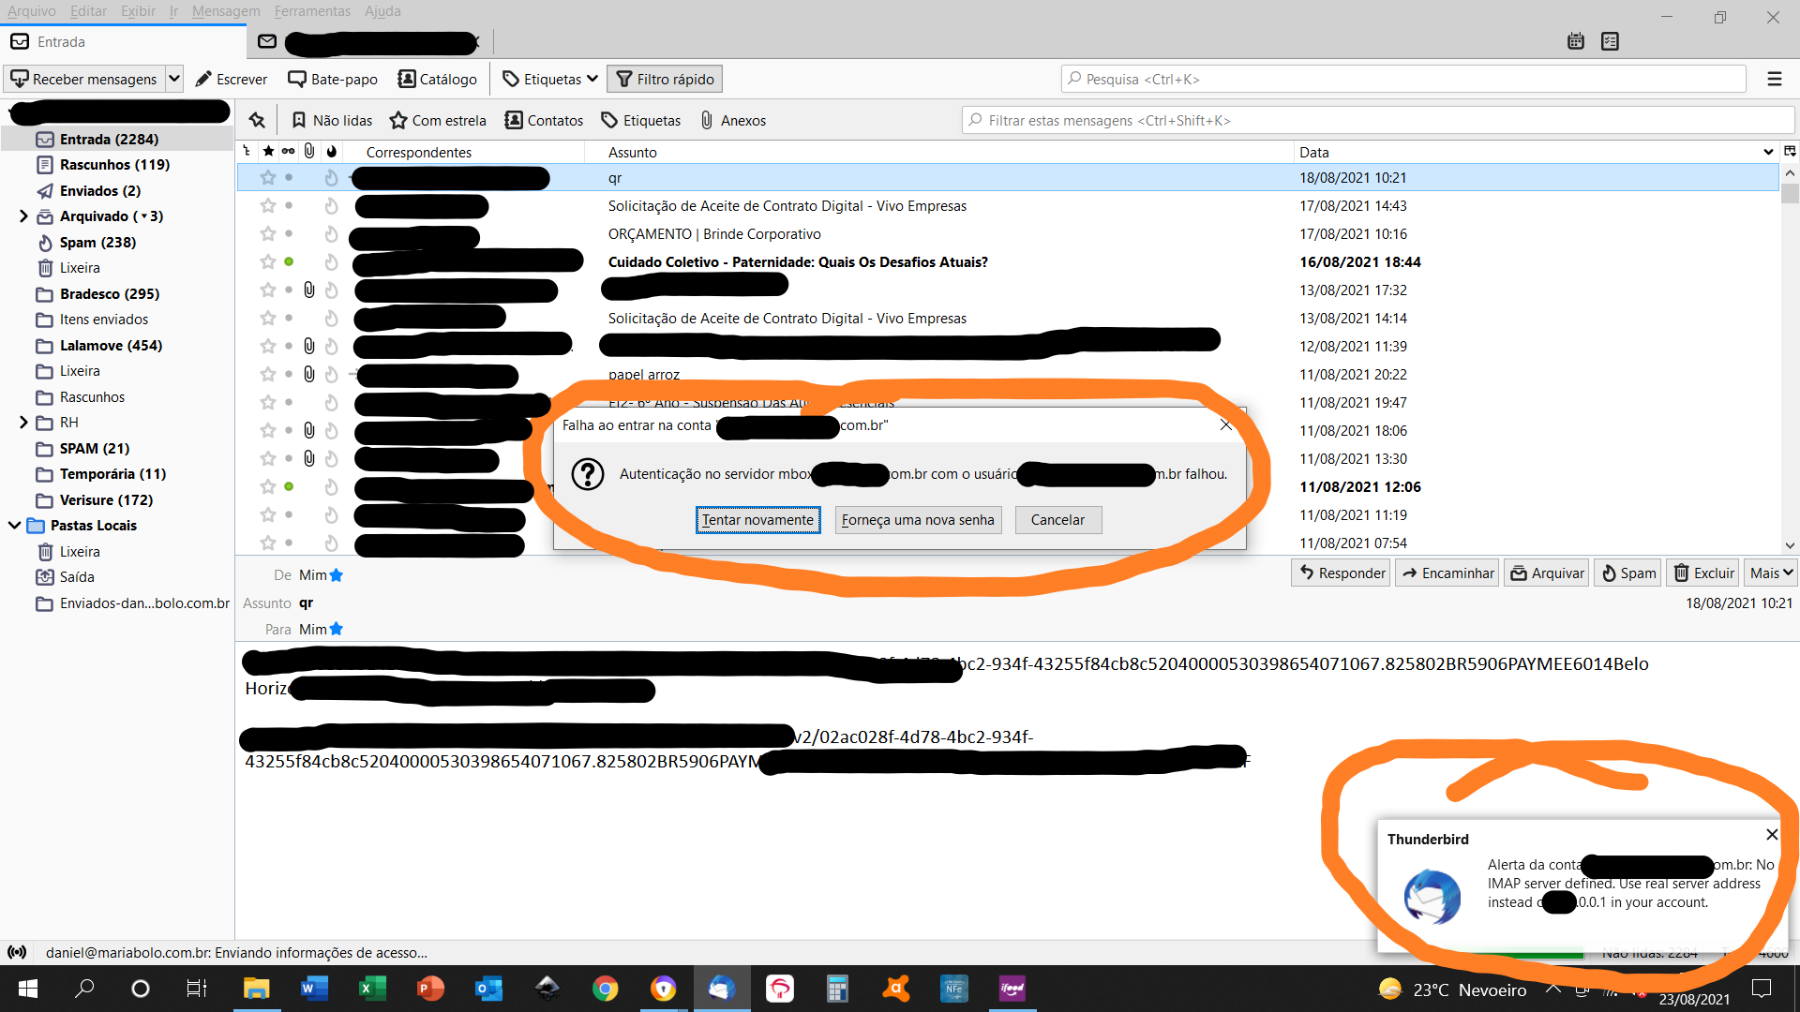Click Tentar novamente in the dialog
1800x1012 pixels.
click(x=757, y=520)
